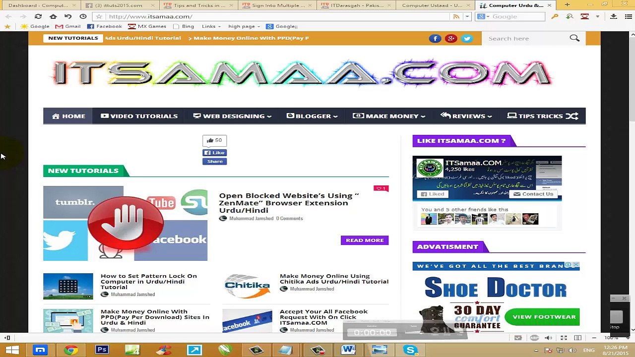Screen dimensions: 635x357
Task: Open the Links bookmark folder dropdown
Action: coord(212,26)
